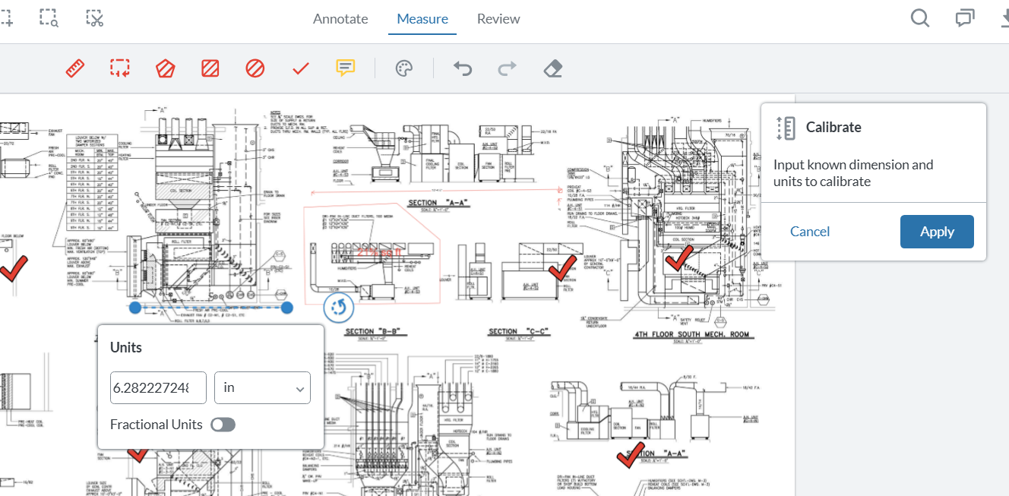Viewport: 1009px width, 496px height.
Task: Select the ellipse area measurement tool
Action: click(x=255, y=68)
